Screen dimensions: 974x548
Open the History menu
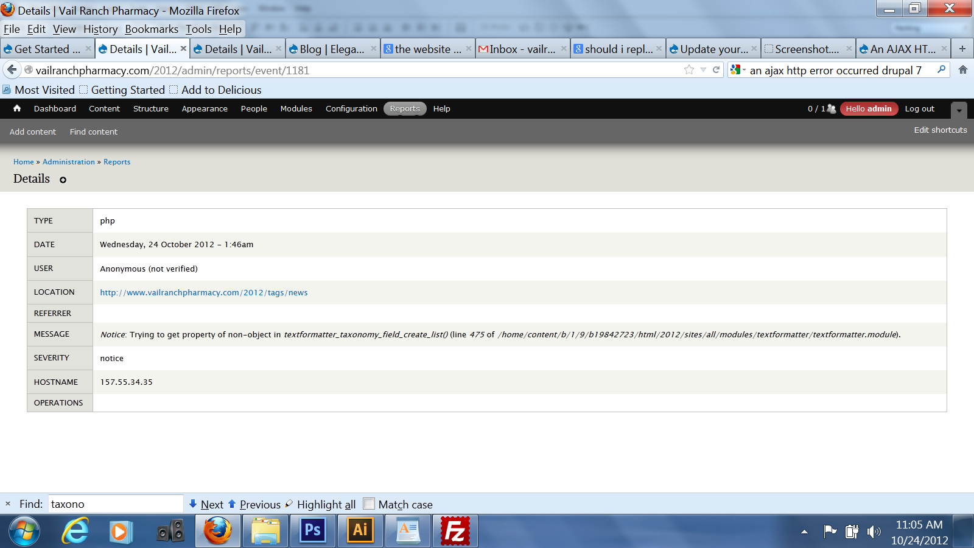100,29
